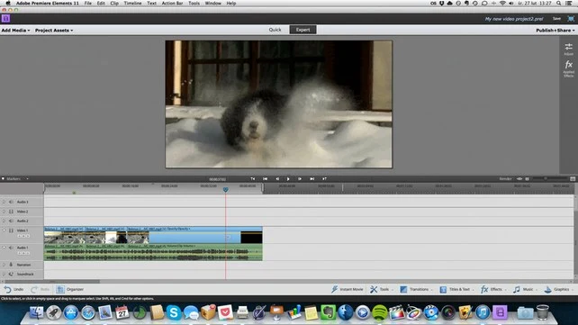Click the Redo button
The height and width of the screenshot is (325, 578).
41,289
